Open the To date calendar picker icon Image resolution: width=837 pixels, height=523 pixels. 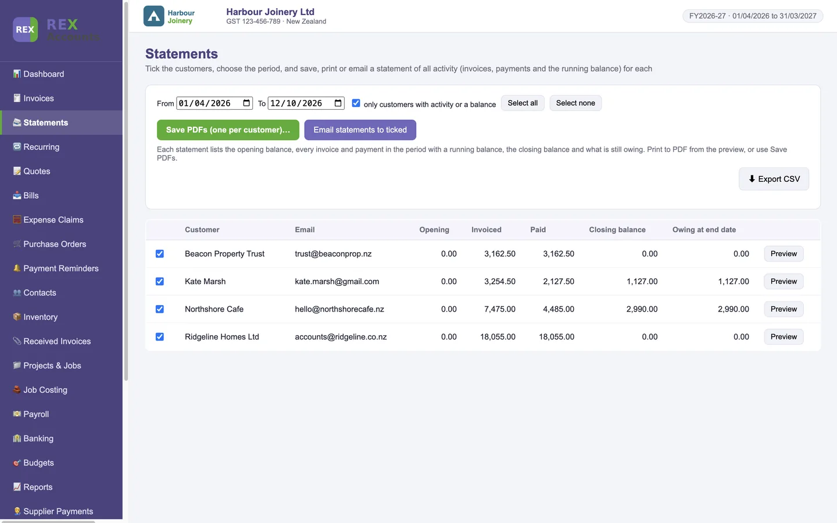click(x=338, y=103)
